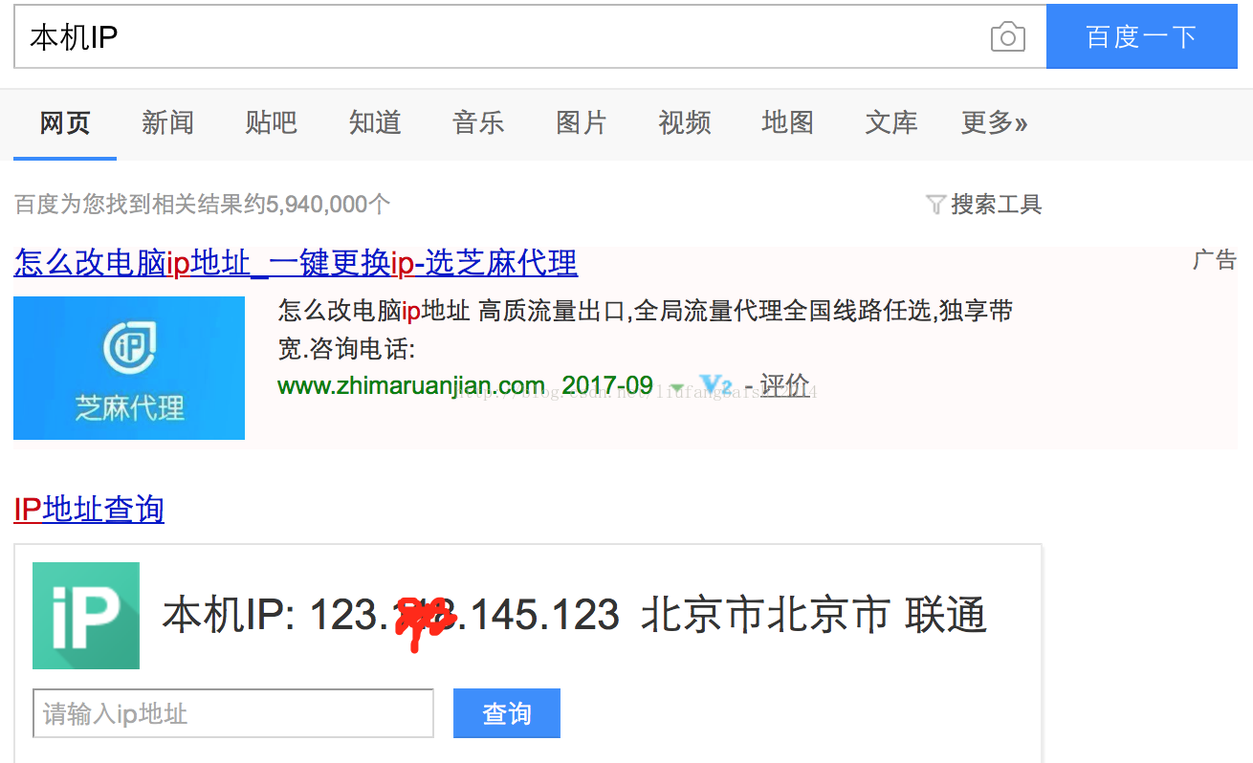Go to the 知道 tab
This screenshot has height=763, width=1253.
coord(375,122)
